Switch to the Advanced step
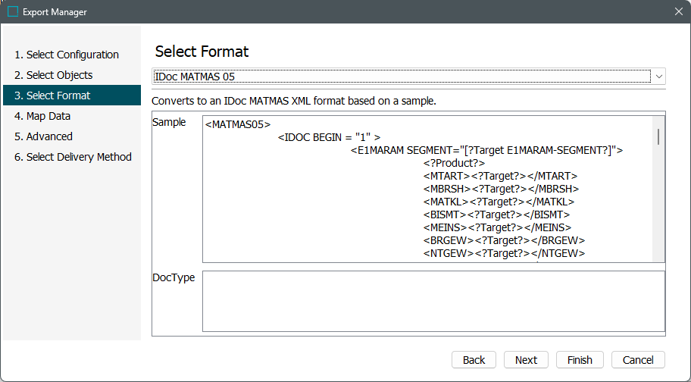691x382 pixels. coord(43,136)
